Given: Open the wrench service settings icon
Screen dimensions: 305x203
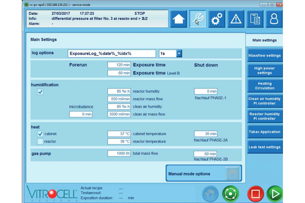Looking at the screenshot, I should click(198, 19).
